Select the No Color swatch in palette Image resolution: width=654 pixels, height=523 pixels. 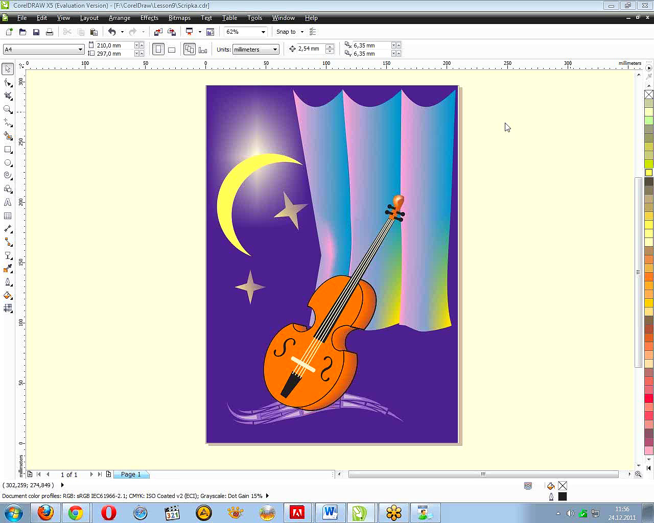pos(649,94)
